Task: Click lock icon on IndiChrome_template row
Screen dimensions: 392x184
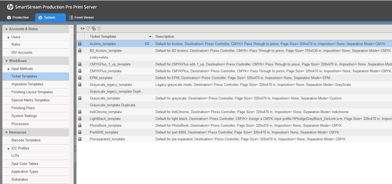Action: pos(80,112)
